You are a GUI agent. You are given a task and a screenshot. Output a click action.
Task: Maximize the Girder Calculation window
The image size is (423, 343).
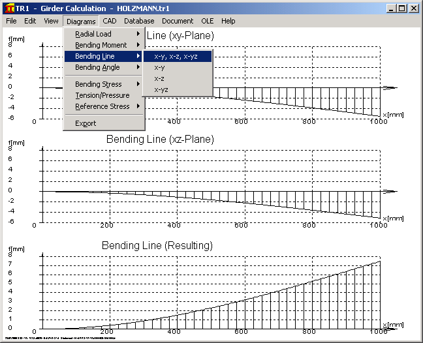point(401,8)
